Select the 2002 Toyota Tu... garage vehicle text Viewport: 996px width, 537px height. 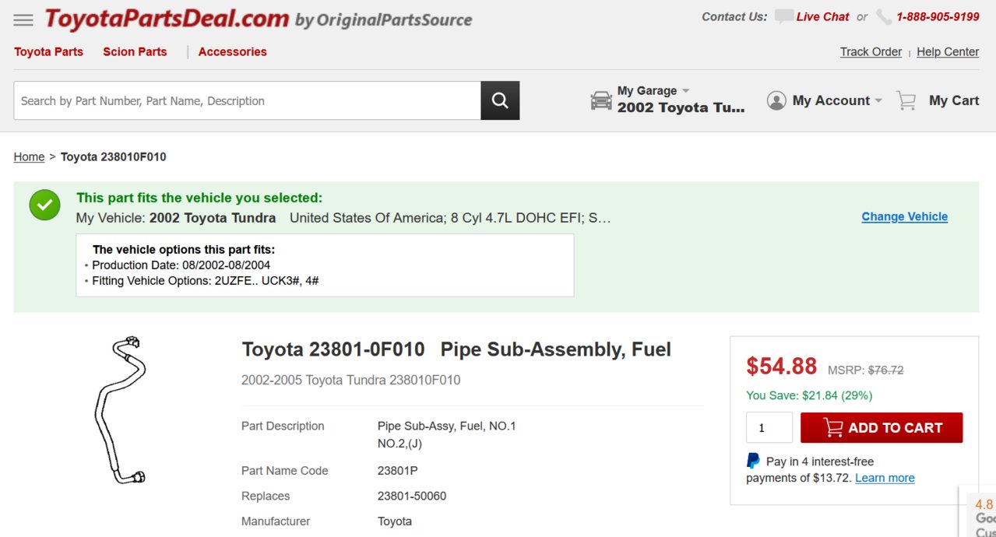click(x=681, y=107)
